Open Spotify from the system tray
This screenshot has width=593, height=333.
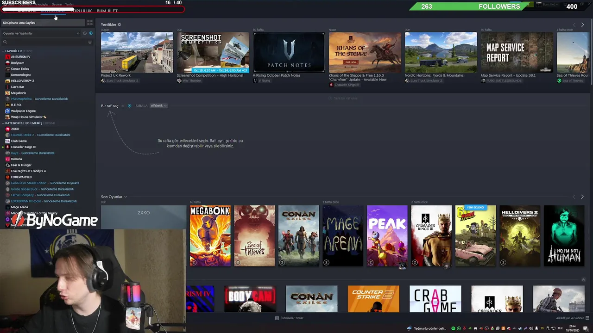click(x=453, y=328)
